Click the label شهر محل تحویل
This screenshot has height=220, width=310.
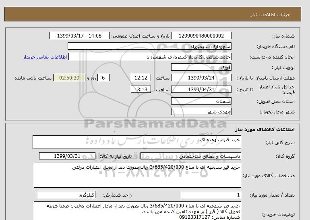tap(277, 112)
